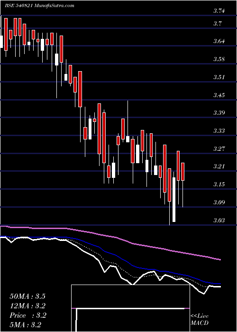Image resolution: width=237 pixels, height=332 pixels.
Task: Click the 50MA : 3.5 legend entry
Action: (x=27, y=296)
